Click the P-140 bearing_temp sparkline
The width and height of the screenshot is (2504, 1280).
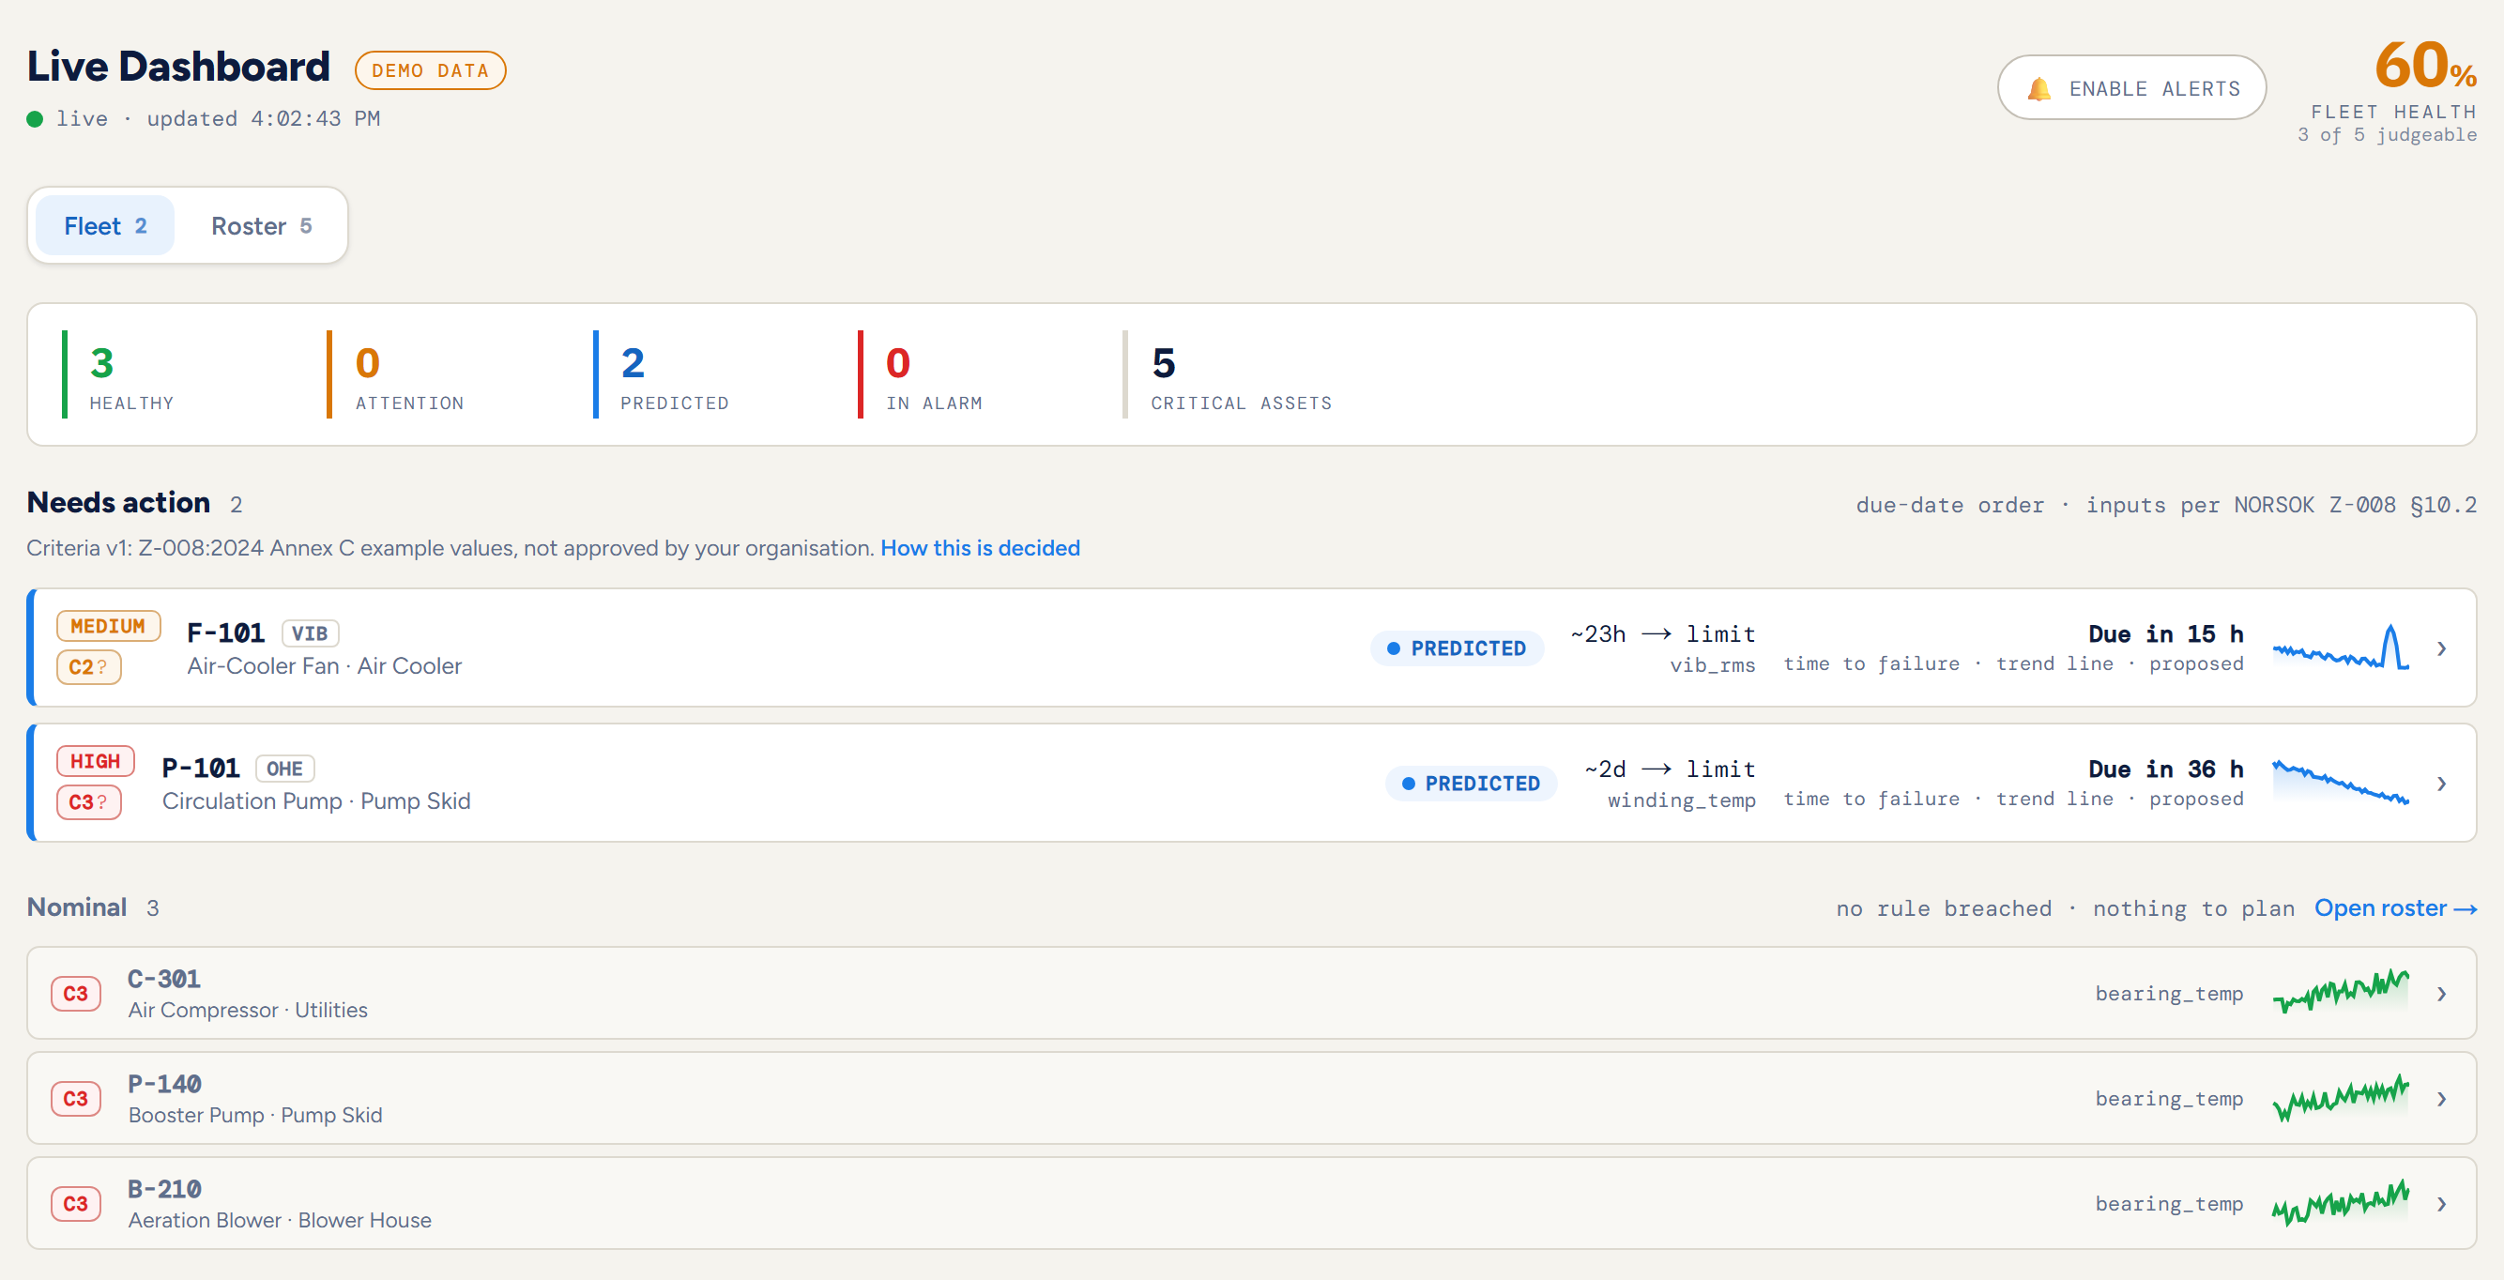pyautogui.click(x=2341, y=1097)
